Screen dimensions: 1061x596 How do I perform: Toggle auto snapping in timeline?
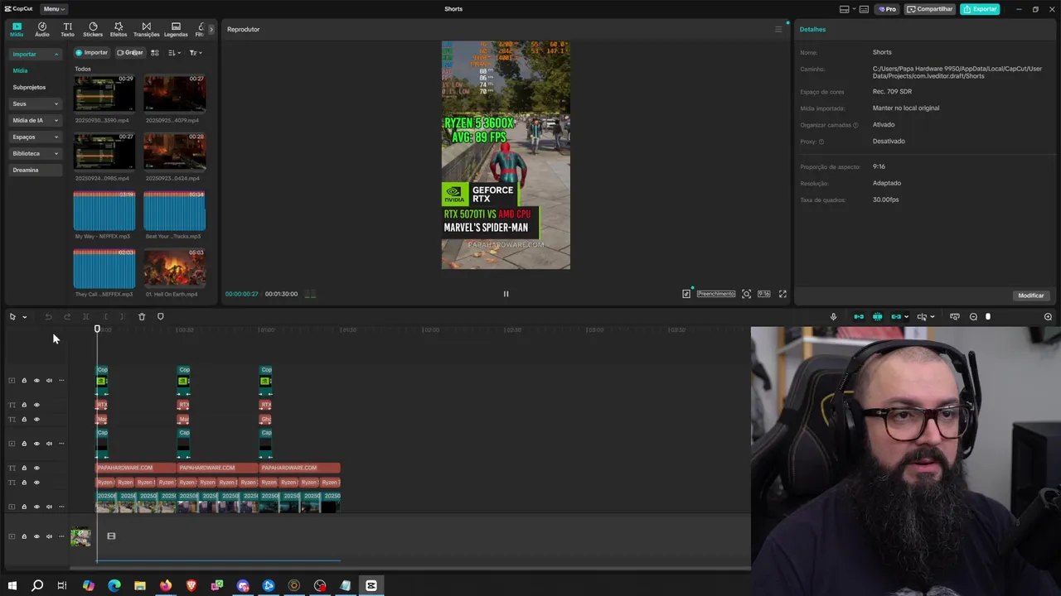(x=877, y=316)
